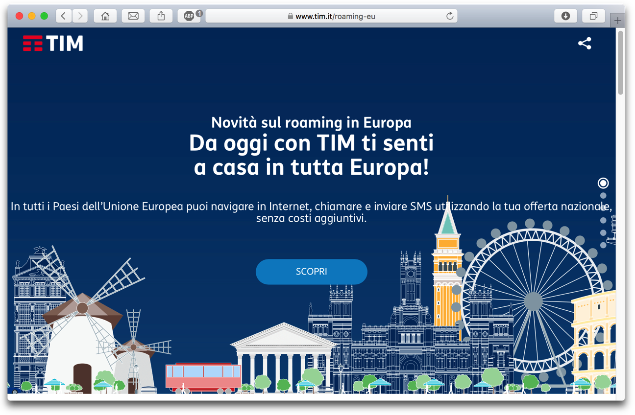Click the Downloads icon
Viewport: 635px width, 415px height.
coord(565,16)
